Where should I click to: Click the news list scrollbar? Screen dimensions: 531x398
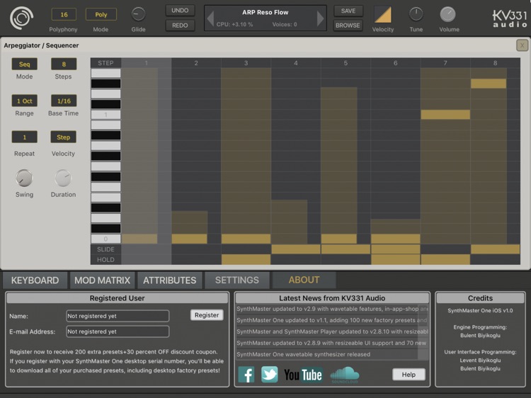click(423, 332)
